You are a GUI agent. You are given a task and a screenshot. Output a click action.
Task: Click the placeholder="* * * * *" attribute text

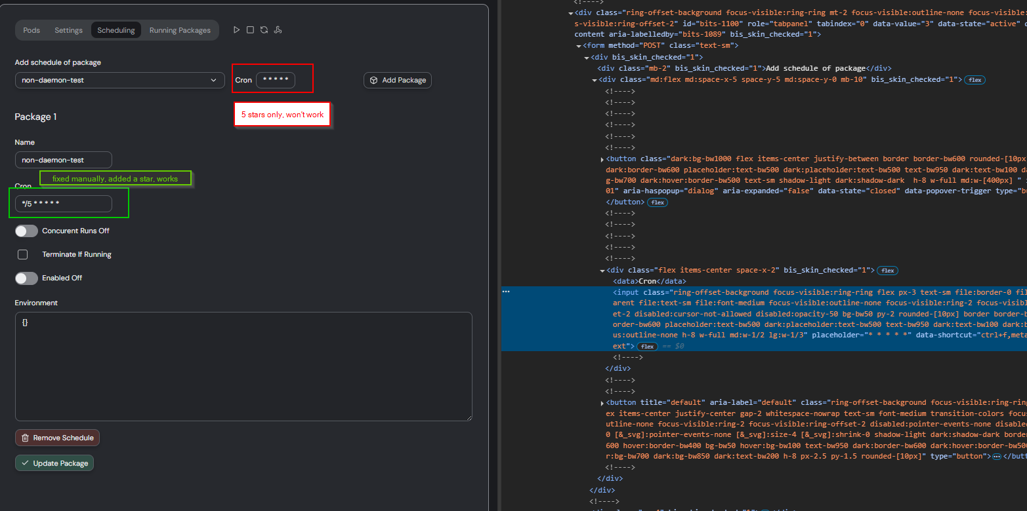[862, 335]
